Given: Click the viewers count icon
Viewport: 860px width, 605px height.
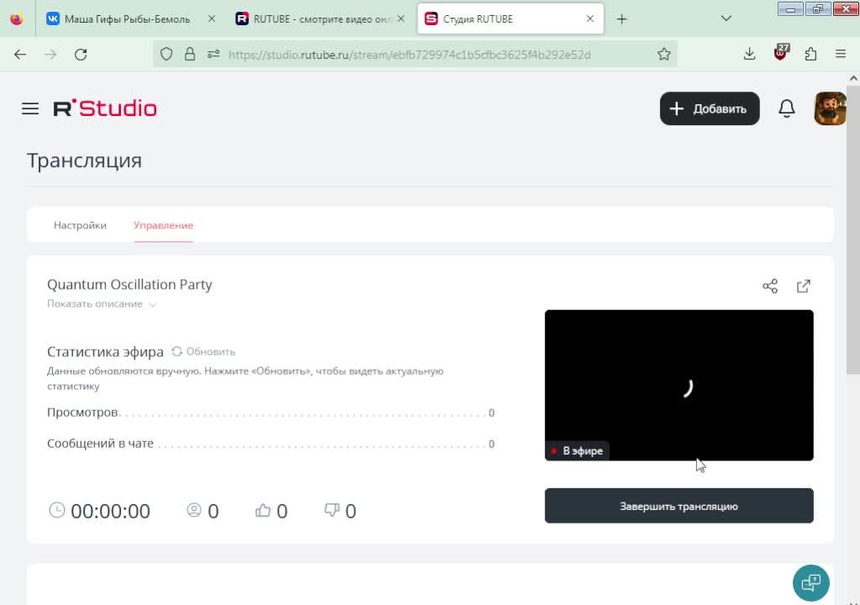Looking at the screenshot, I should 194,510.
